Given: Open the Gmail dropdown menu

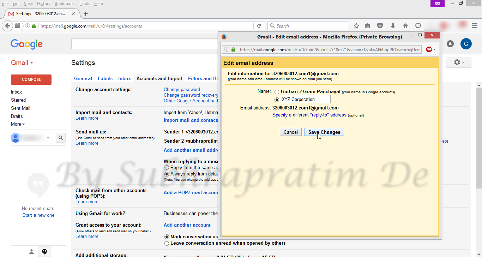Looking at the screenshot, I should (x=22, y=63).
